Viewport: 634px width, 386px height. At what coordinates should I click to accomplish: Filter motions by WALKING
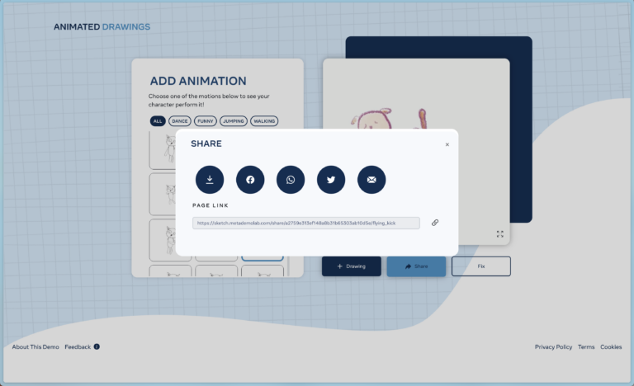(x=264, y=121)
